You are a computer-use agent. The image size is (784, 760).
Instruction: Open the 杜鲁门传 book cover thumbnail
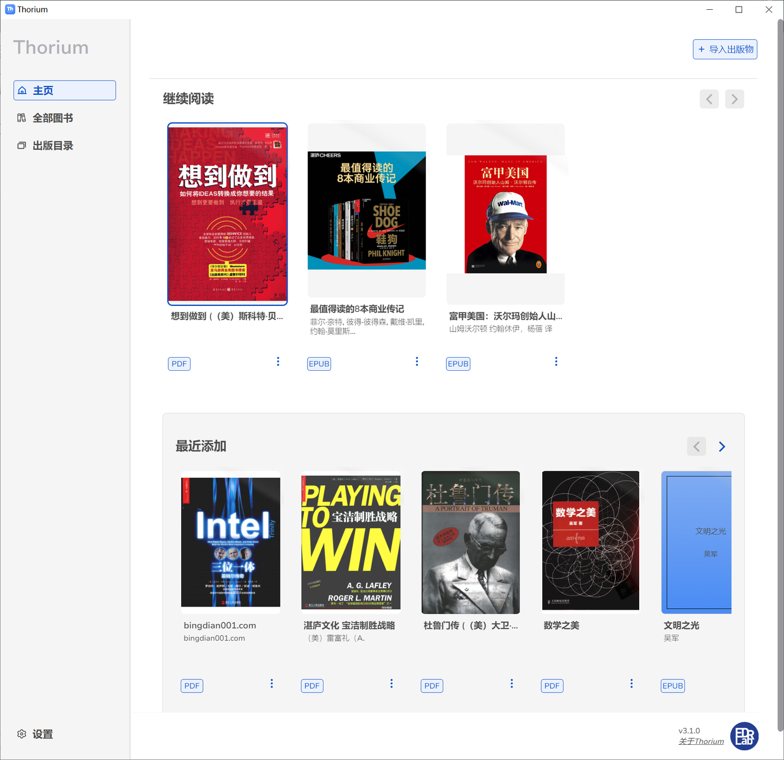(x=470, y=542)
